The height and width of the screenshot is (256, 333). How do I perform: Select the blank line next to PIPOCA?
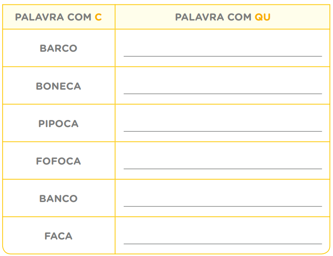223,131
